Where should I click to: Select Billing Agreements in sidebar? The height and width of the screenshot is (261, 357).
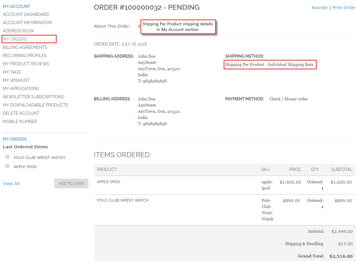tap(25, 47)
